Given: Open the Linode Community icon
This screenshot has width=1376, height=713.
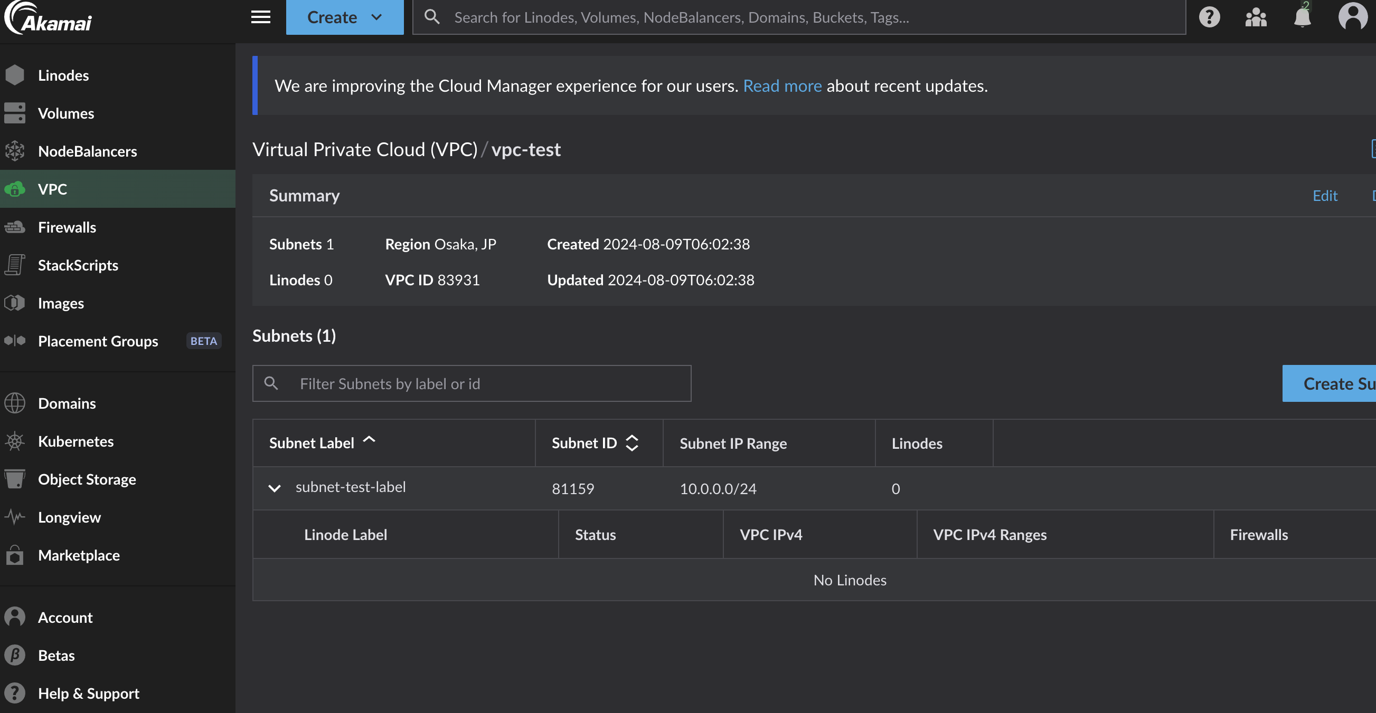Looking at the screenshot, I should coord(1256,17).
